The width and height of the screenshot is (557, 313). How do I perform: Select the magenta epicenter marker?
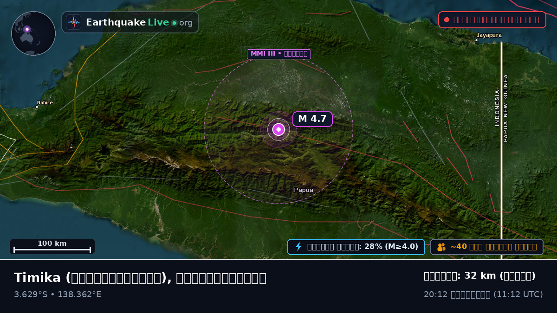278,129
